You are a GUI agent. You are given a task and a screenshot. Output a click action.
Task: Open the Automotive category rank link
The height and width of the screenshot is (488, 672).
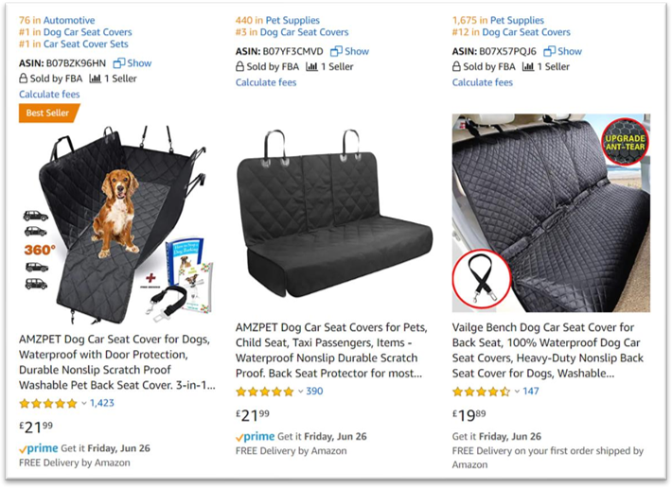(x=69, y=20)
